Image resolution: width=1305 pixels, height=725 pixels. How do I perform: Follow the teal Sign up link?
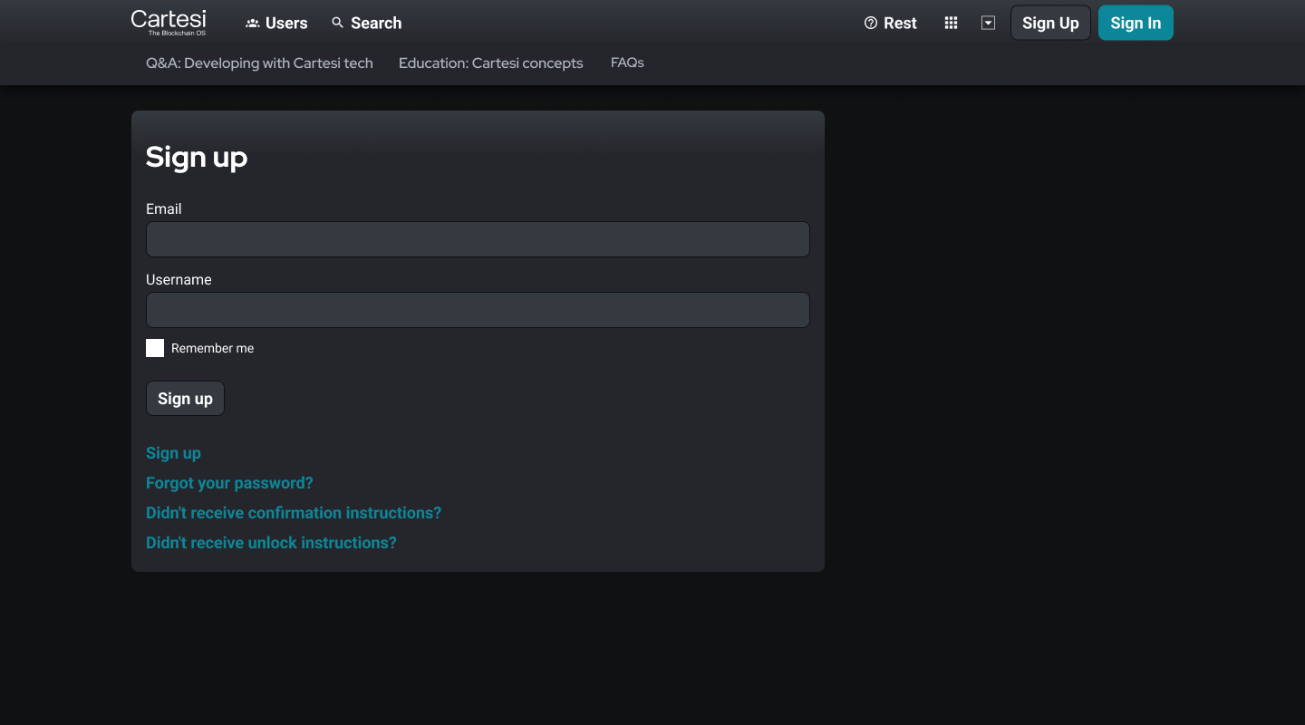173,453
